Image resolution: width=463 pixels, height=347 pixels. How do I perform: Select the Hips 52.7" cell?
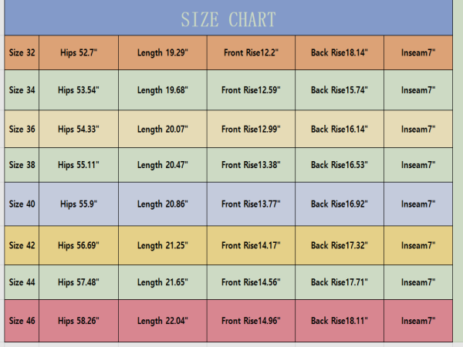79,52
